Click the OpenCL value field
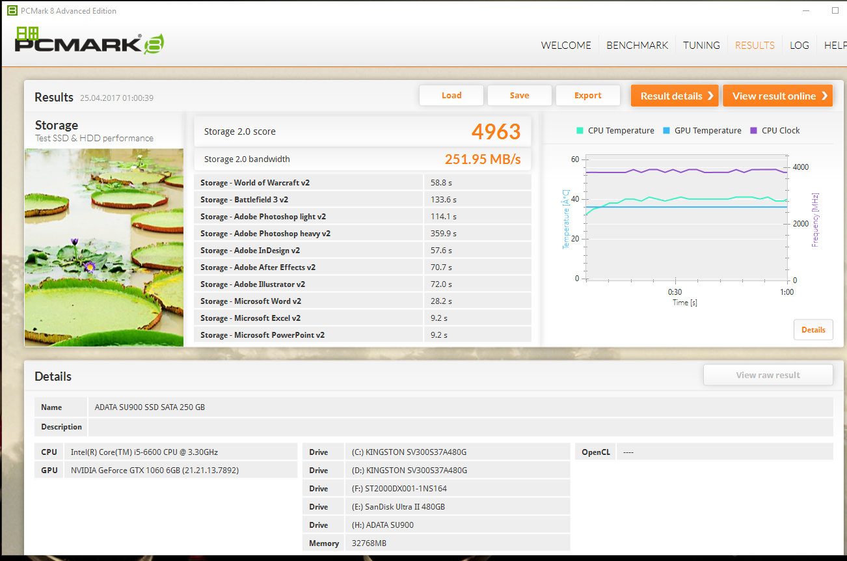Viewport: 847px width, 561px height. 725,452
